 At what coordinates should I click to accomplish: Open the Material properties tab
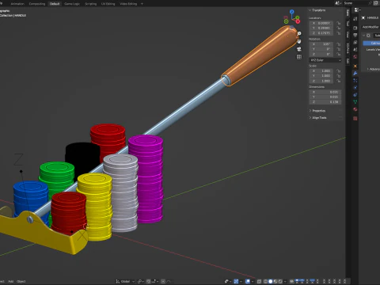pyautogui.click(x=355, y=109)
